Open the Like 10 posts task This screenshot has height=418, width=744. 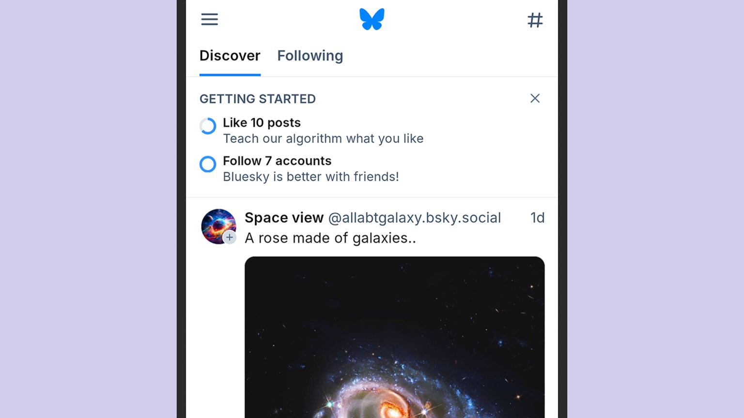coord(262,122)
